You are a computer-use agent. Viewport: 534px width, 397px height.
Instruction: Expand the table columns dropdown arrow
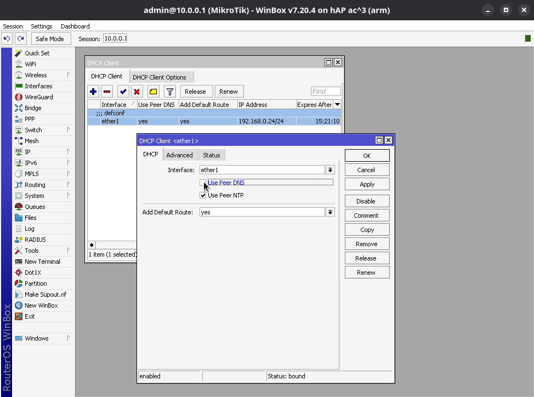click(x=337, y=105)
